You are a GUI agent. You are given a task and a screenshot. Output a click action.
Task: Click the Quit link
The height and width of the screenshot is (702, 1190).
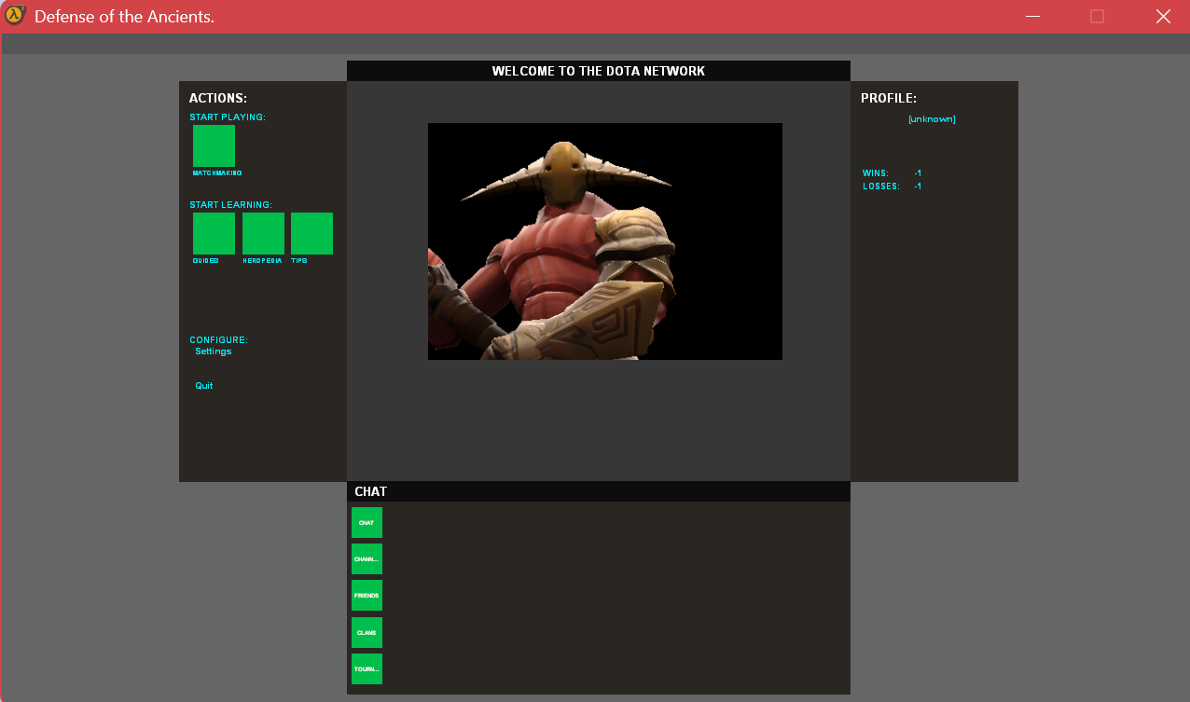point(204,386)
